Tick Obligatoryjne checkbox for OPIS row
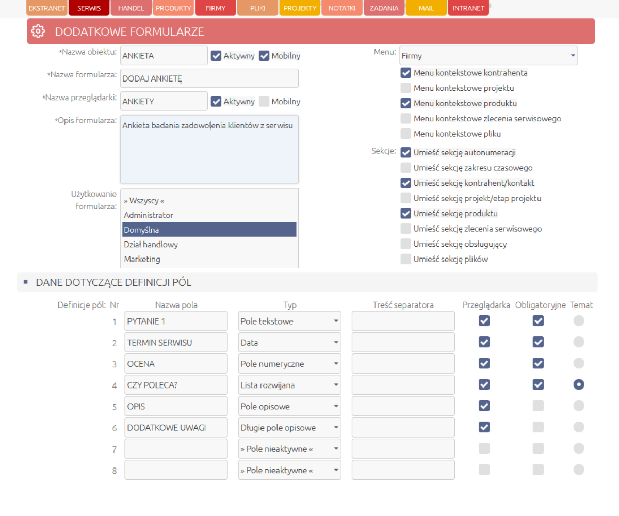The height and width of the screenshot is (516, 619). [538, 406]
